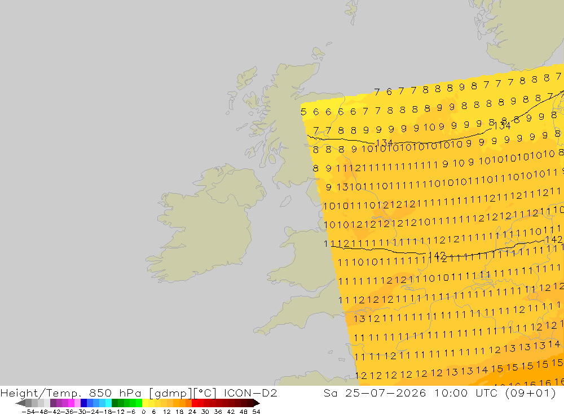The image size is (564, 414).
Task: Click the '142' contour label at the right edge
Action: 554,239
